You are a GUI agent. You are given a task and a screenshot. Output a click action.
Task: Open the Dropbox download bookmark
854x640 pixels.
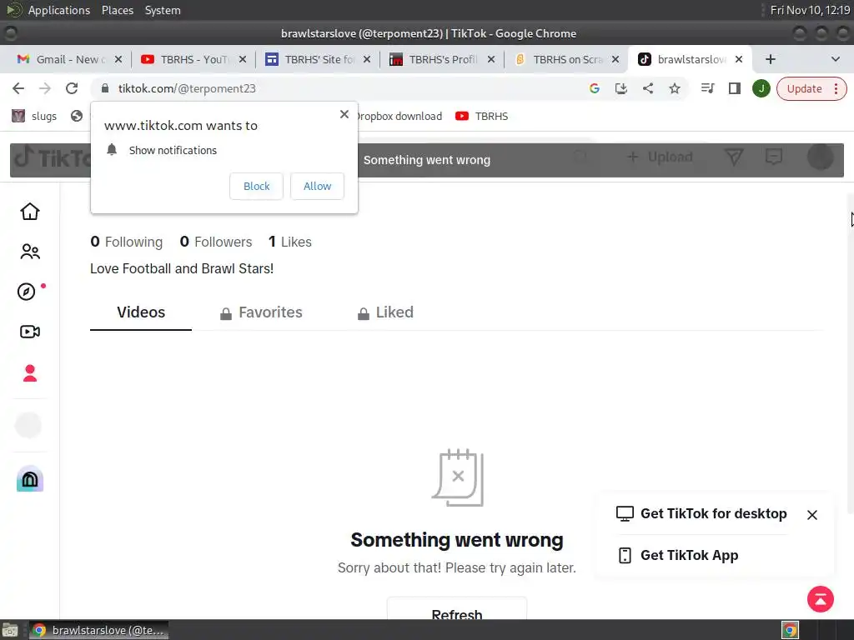399,116
